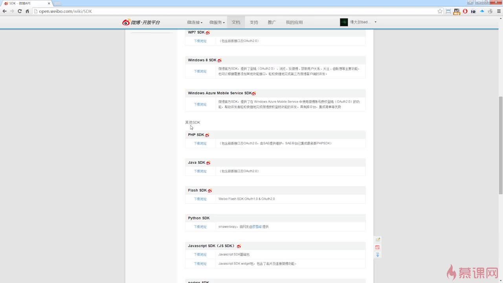Reload the current page
Screen dimensions: 503x283
20,11
